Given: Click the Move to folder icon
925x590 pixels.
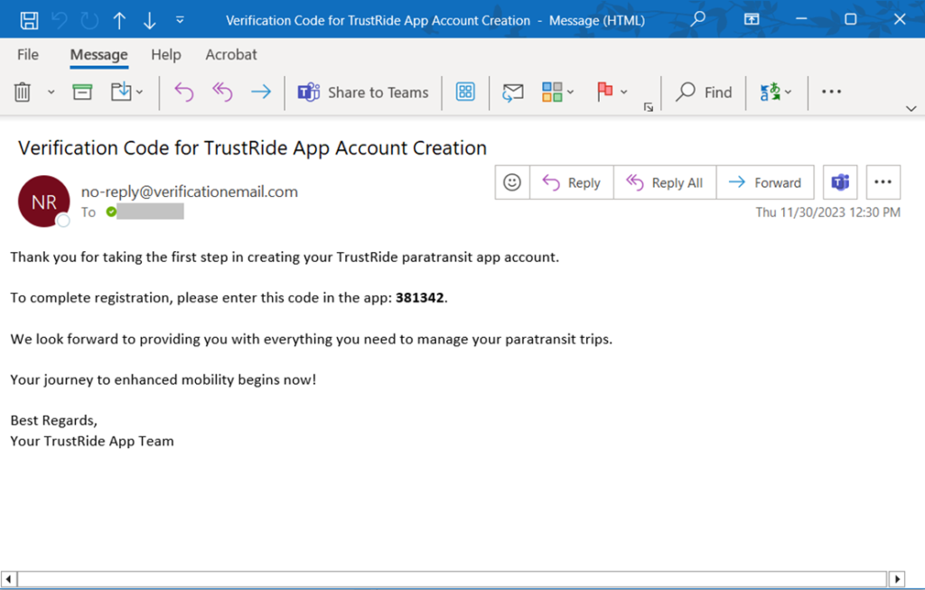Looking at the screenshot, I should (x=121, y=91).
